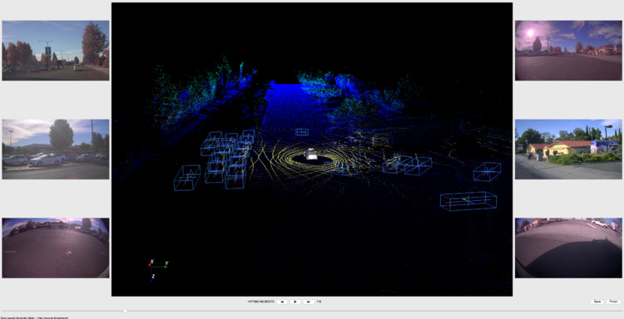Select the ego vehicle model in point cloud
624x319 pixels.
[311, 155]
